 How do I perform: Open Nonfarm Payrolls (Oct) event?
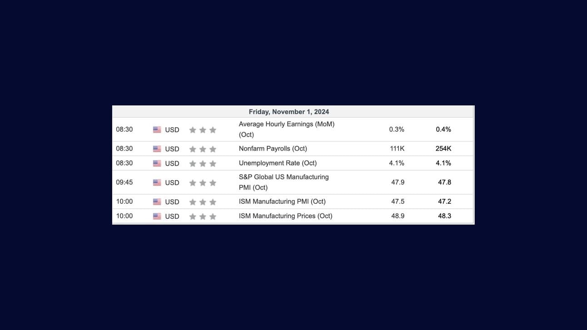(273, 148)
